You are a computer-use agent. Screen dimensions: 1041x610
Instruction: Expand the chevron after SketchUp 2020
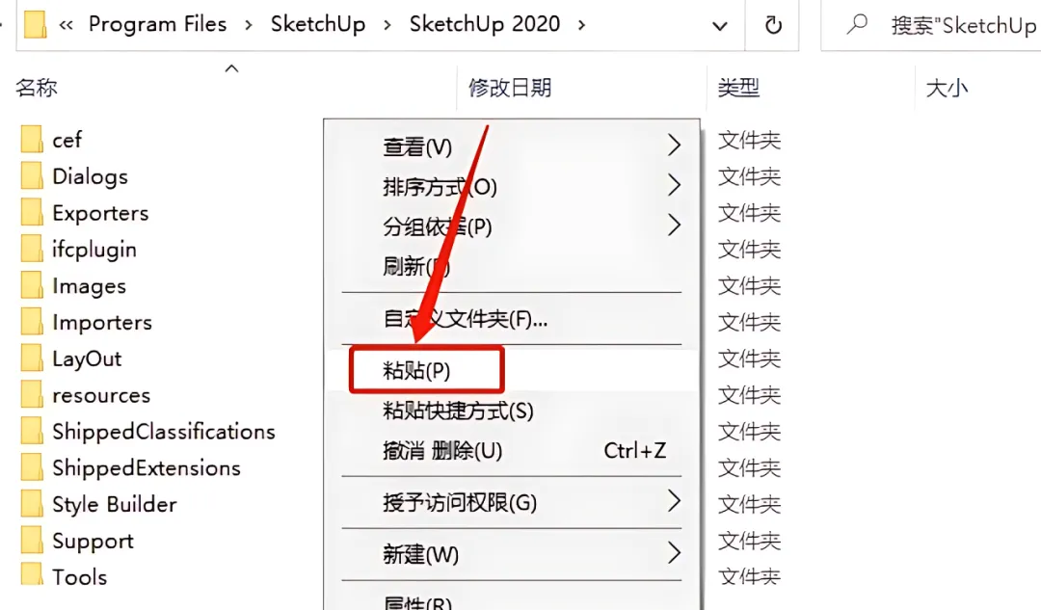[x=581, y=25]
